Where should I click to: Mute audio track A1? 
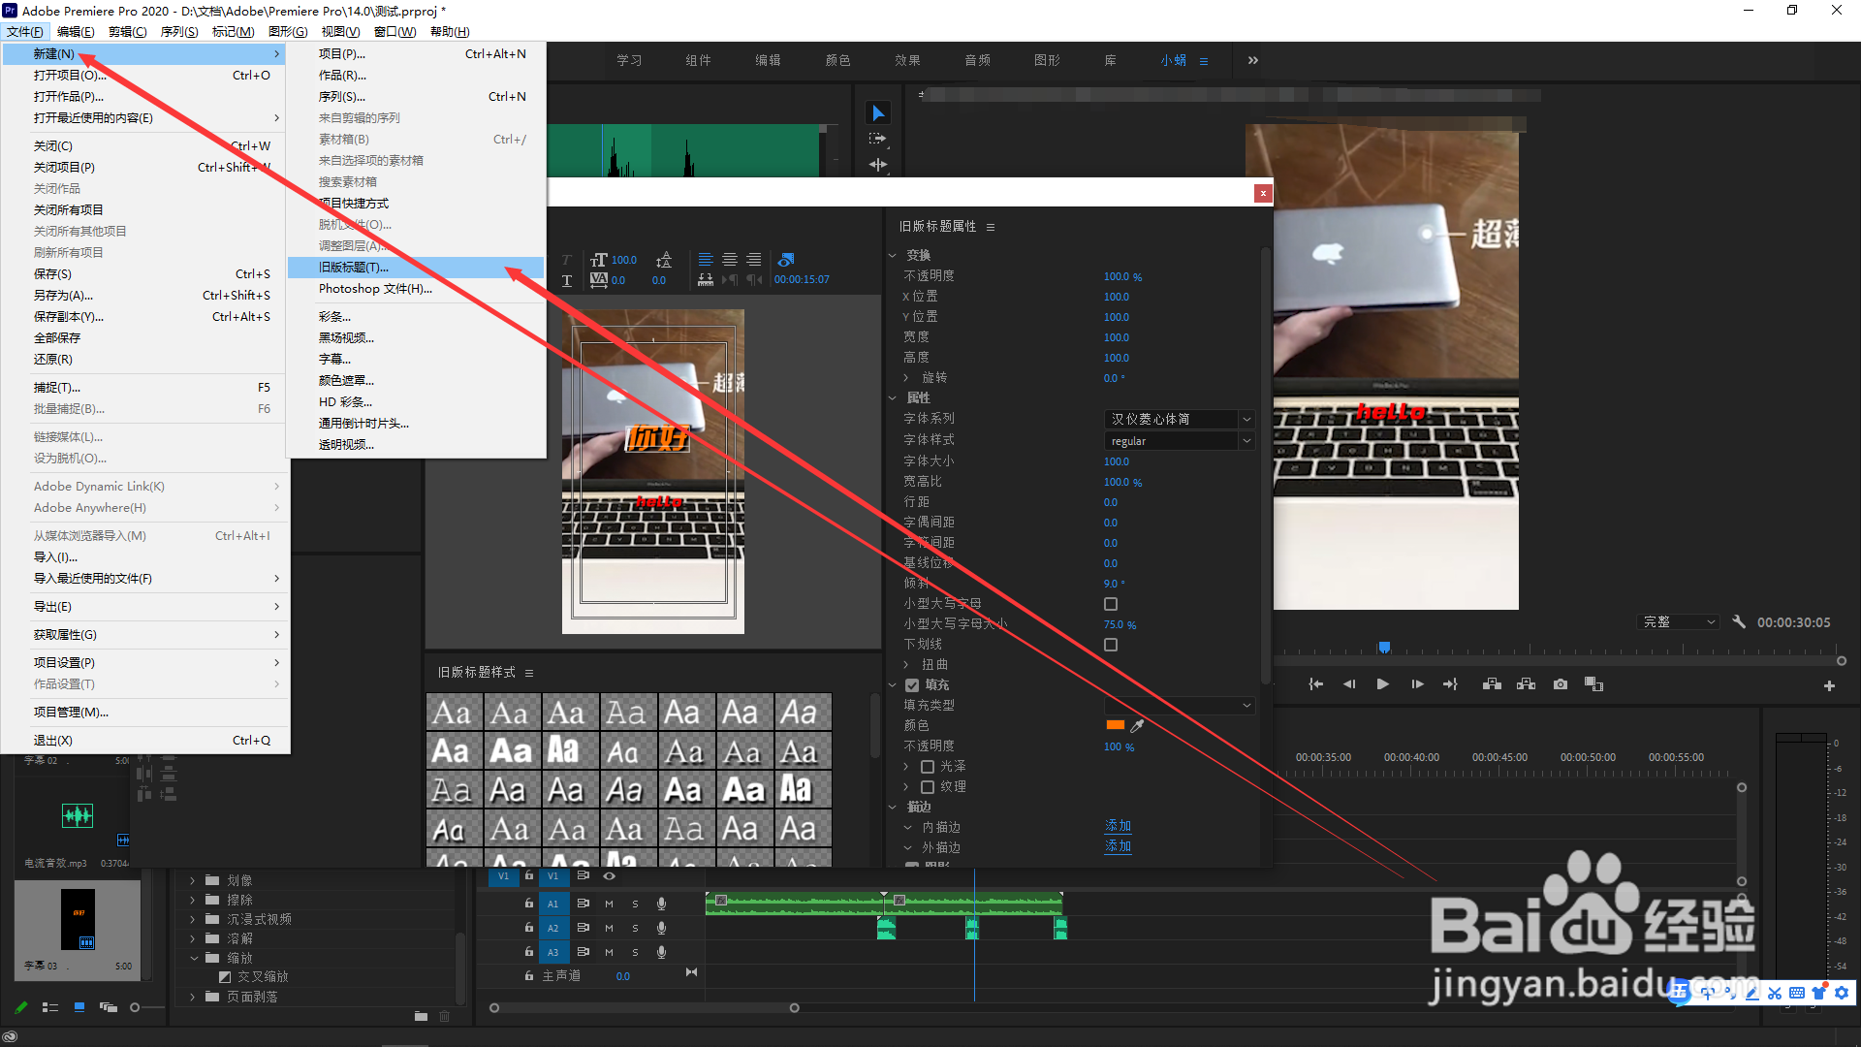point(609,904)
